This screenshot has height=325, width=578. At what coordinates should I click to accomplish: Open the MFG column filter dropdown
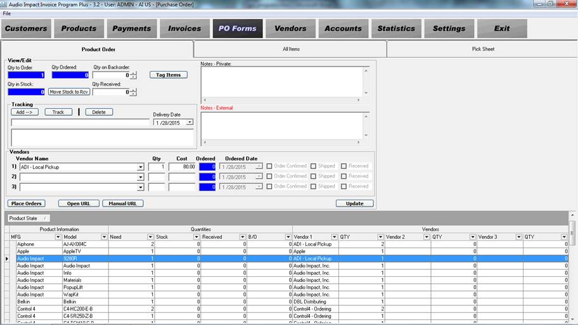pyautogui.click(x=58, y=237)
